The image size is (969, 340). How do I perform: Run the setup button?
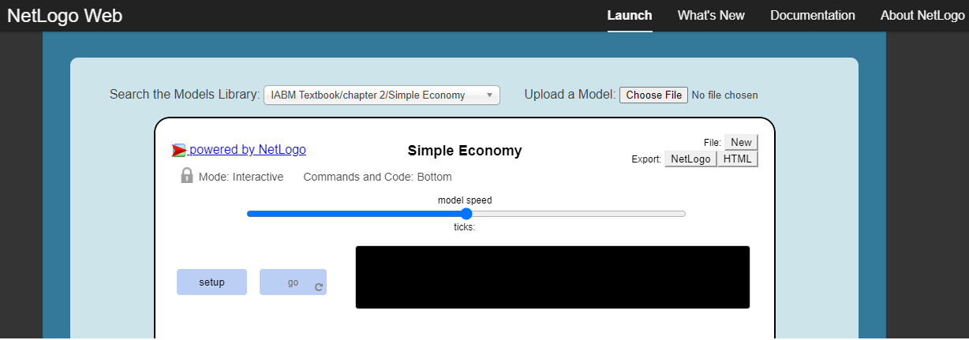pyautogui.click(x=211, y=282)
